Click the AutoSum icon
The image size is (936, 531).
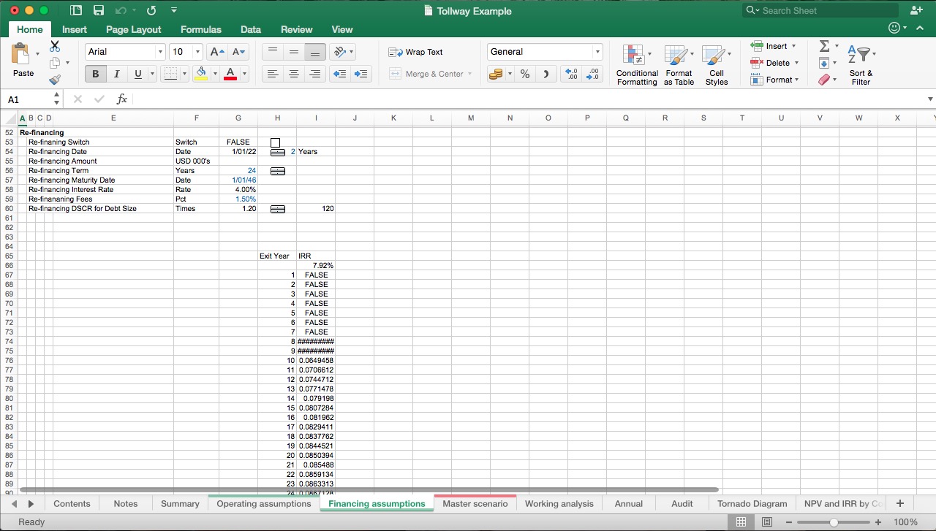click(826, 46)
